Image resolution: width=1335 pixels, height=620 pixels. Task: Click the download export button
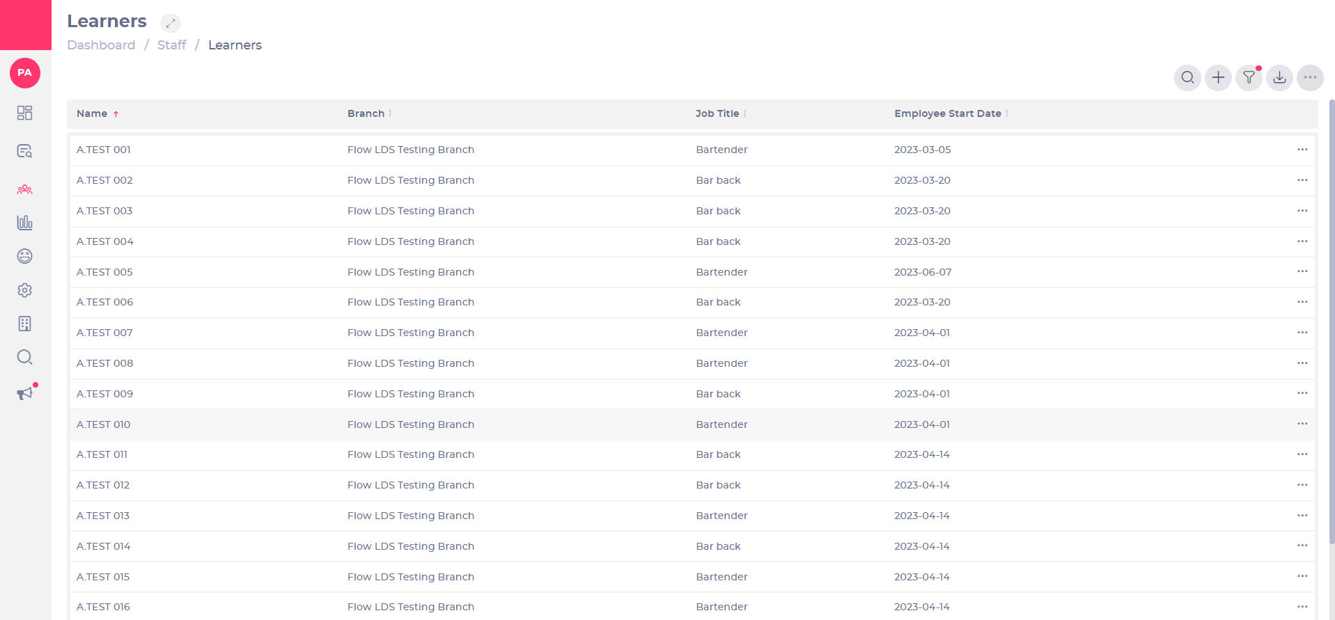pyautogui.click(x=1280, y=77)
